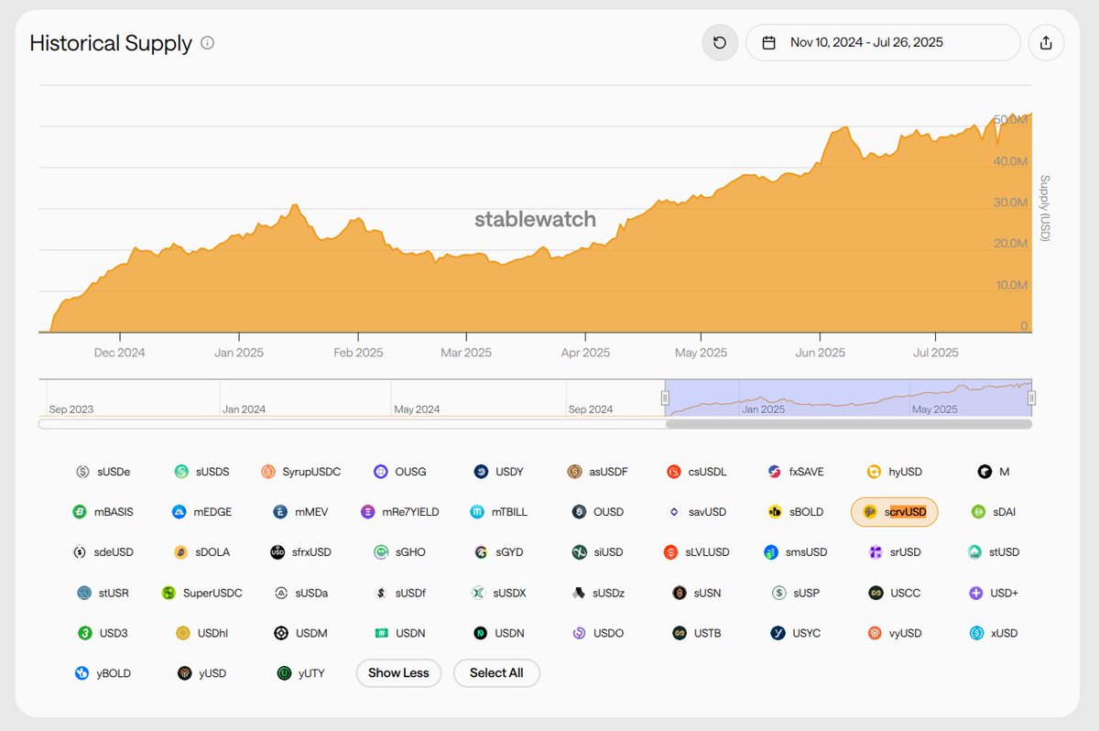Click the Show Less button
Image resolution: width=1099 pixels, height=731 pixels.
tap(398, 673)
